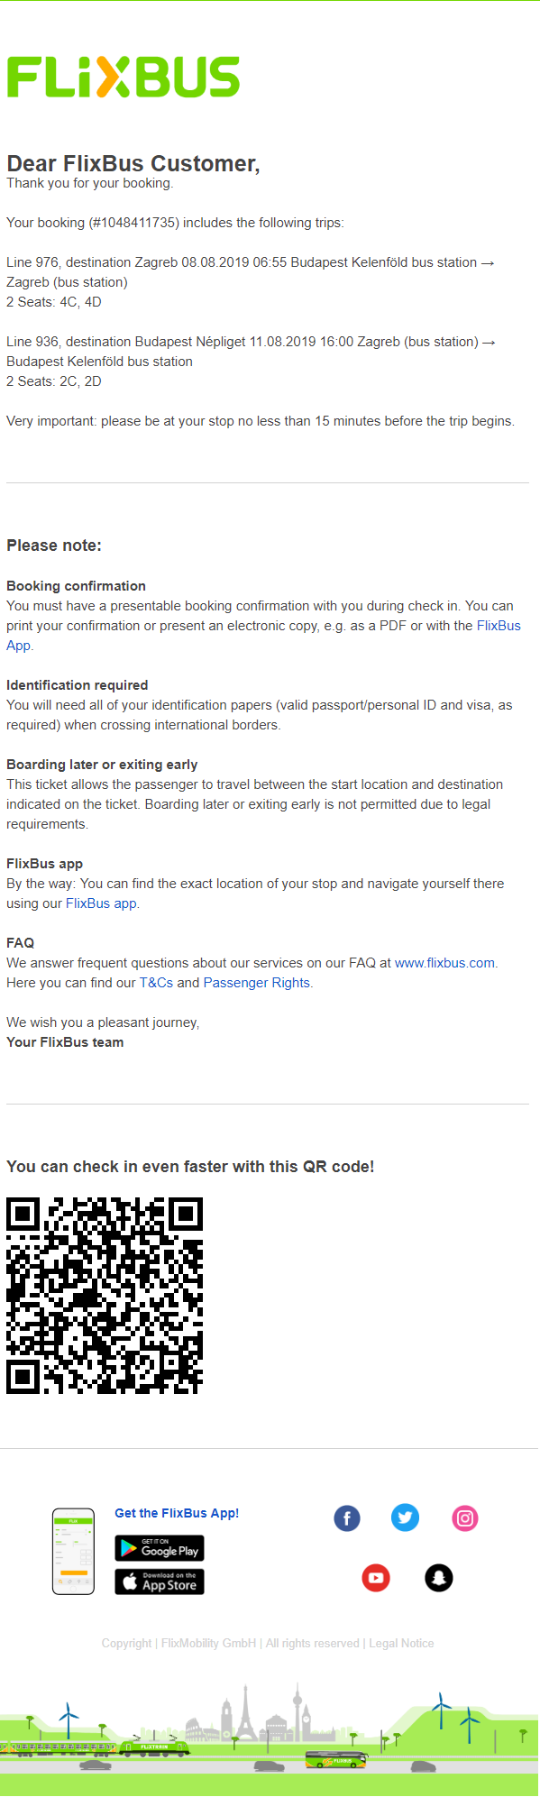Click the check-in QR code image
540x1797 pixels.
click(x=105, y=1296)
